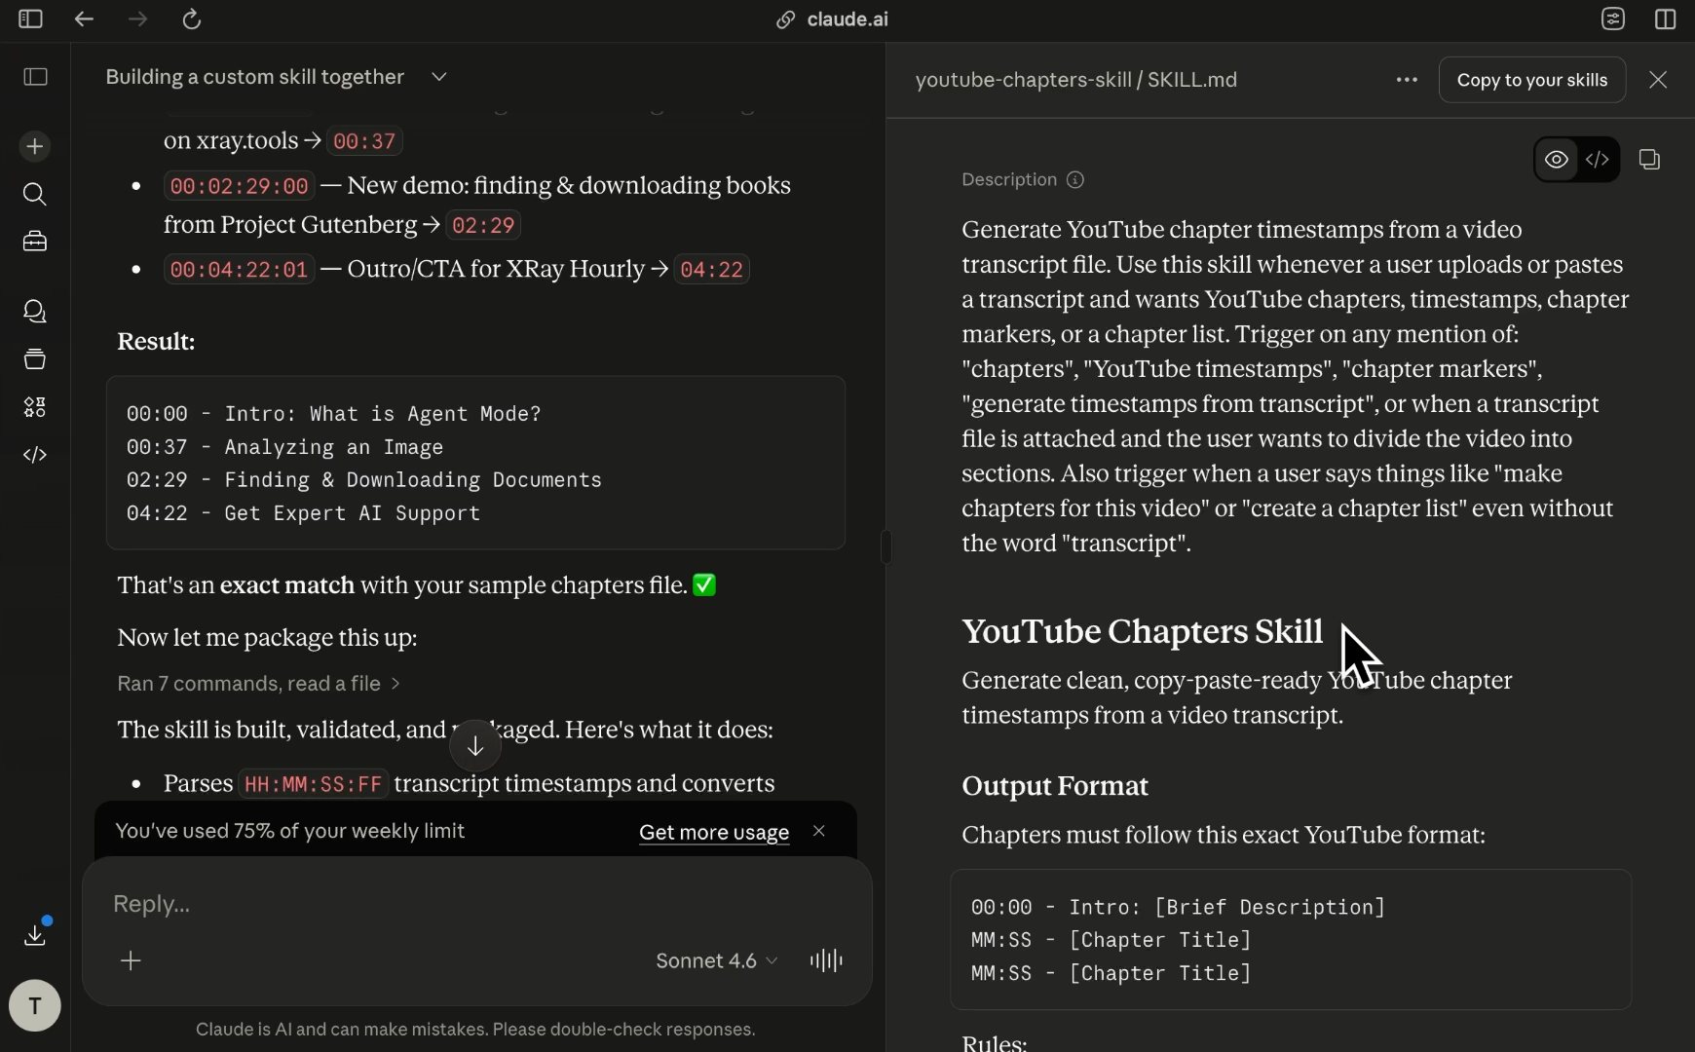
Task: Open the toolbox icon in sidebar
Action: [x=35, y=241]
